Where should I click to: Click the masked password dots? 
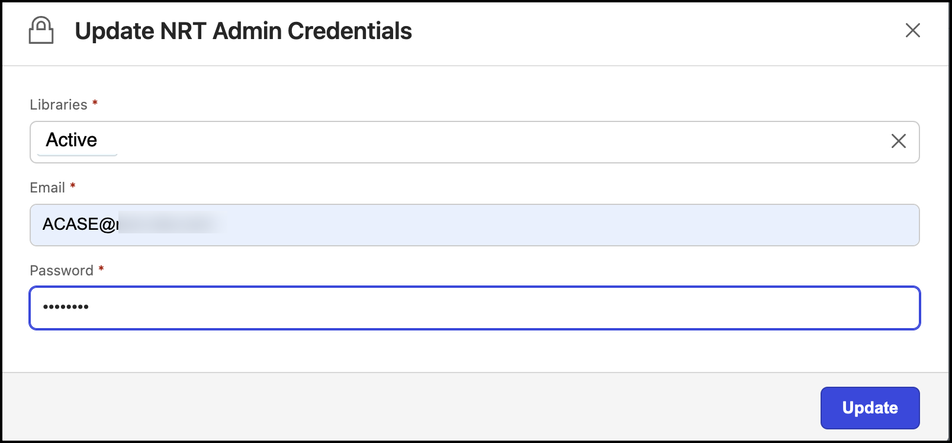(x=66, y=307)
